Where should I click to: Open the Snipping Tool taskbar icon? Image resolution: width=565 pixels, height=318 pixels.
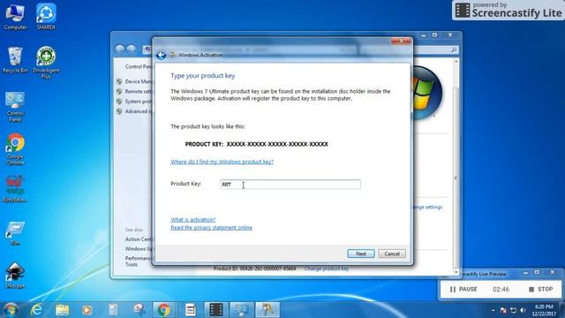point(139,310)
